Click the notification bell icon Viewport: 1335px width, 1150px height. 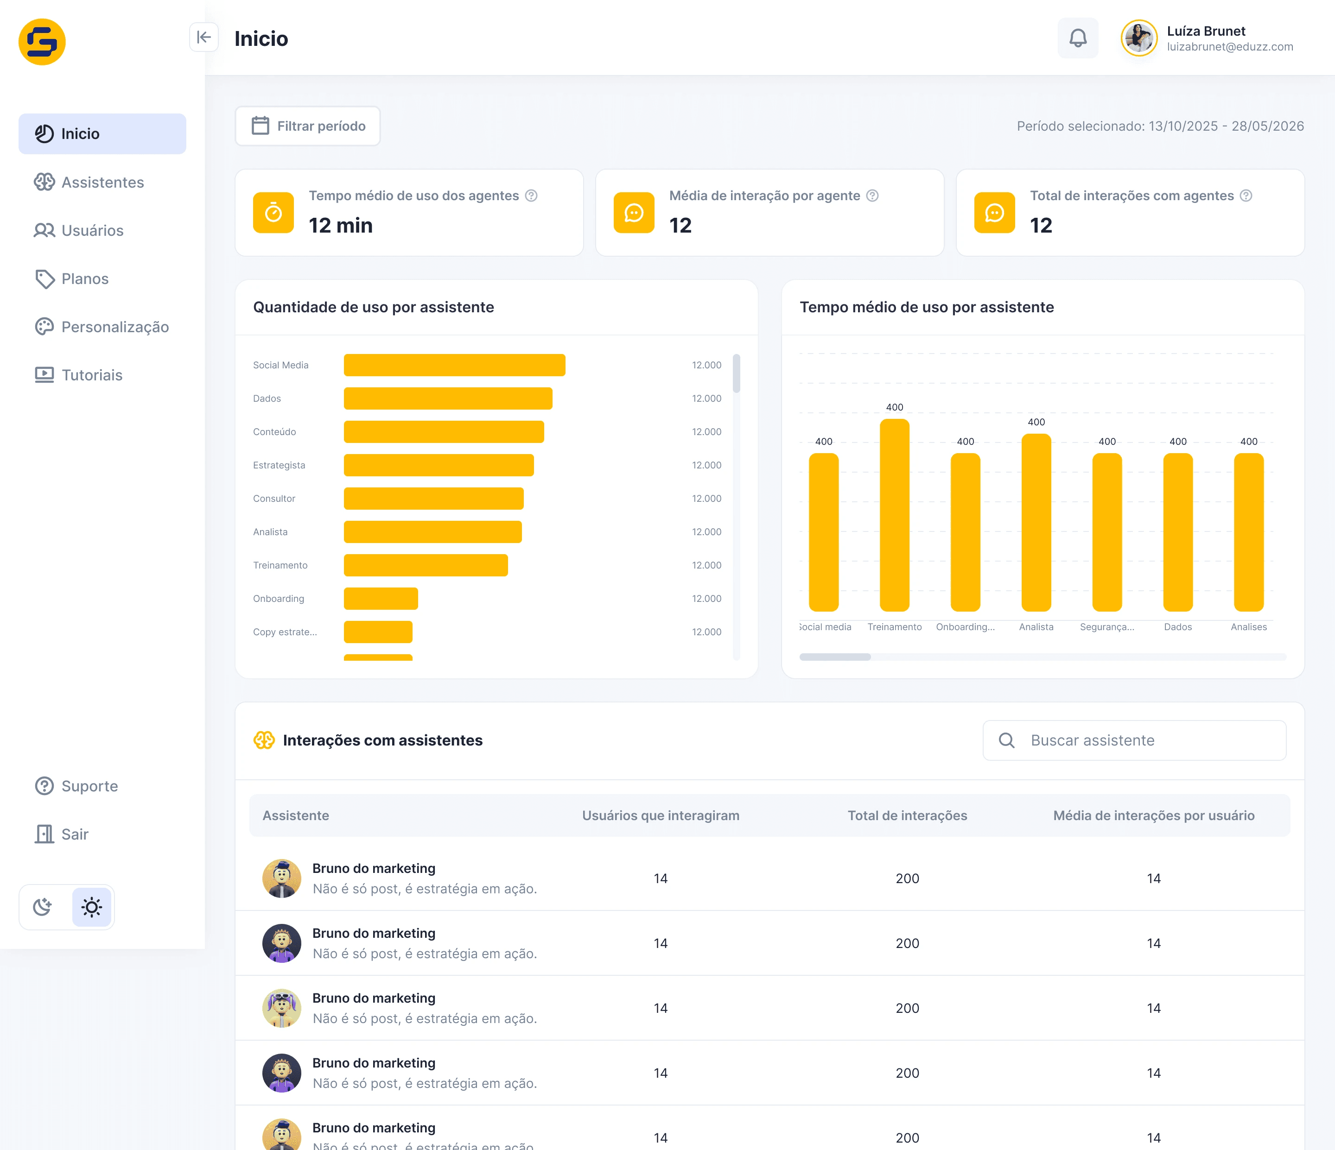1077,38
